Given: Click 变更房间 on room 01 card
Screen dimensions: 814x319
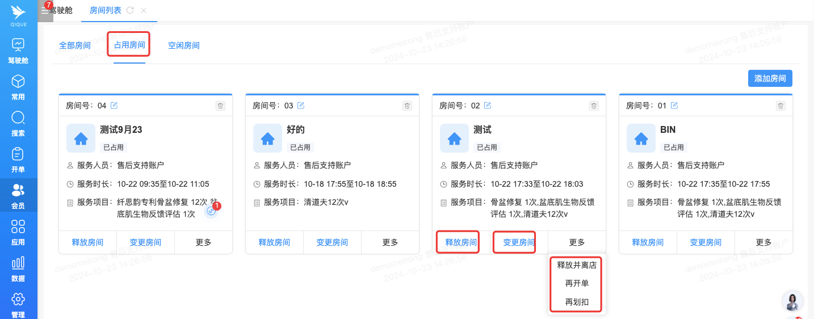Looking at the screenshot, I should (x=706, y=242).
